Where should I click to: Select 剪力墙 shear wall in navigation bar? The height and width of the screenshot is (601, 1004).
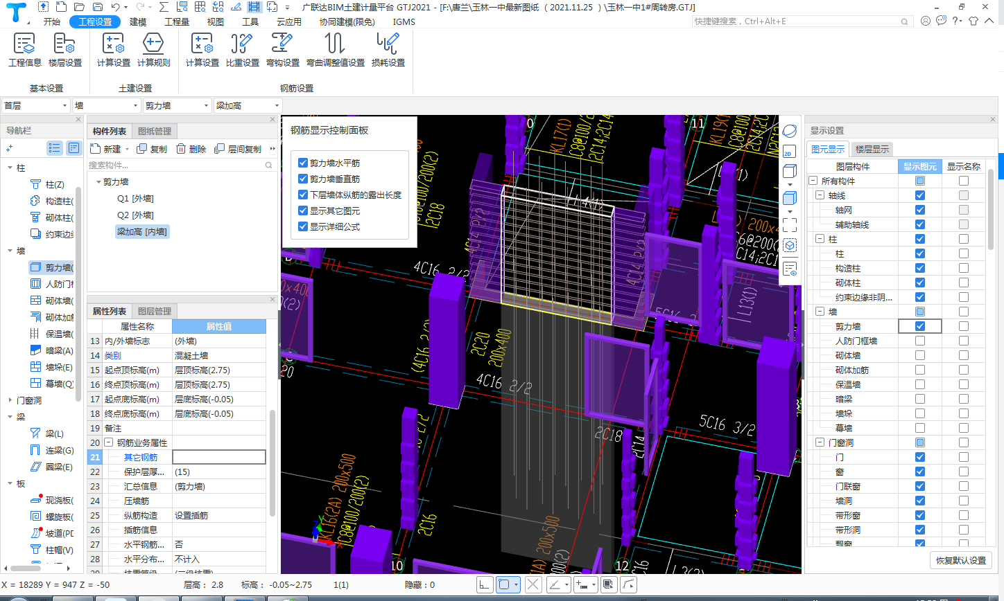coord(53,267)
